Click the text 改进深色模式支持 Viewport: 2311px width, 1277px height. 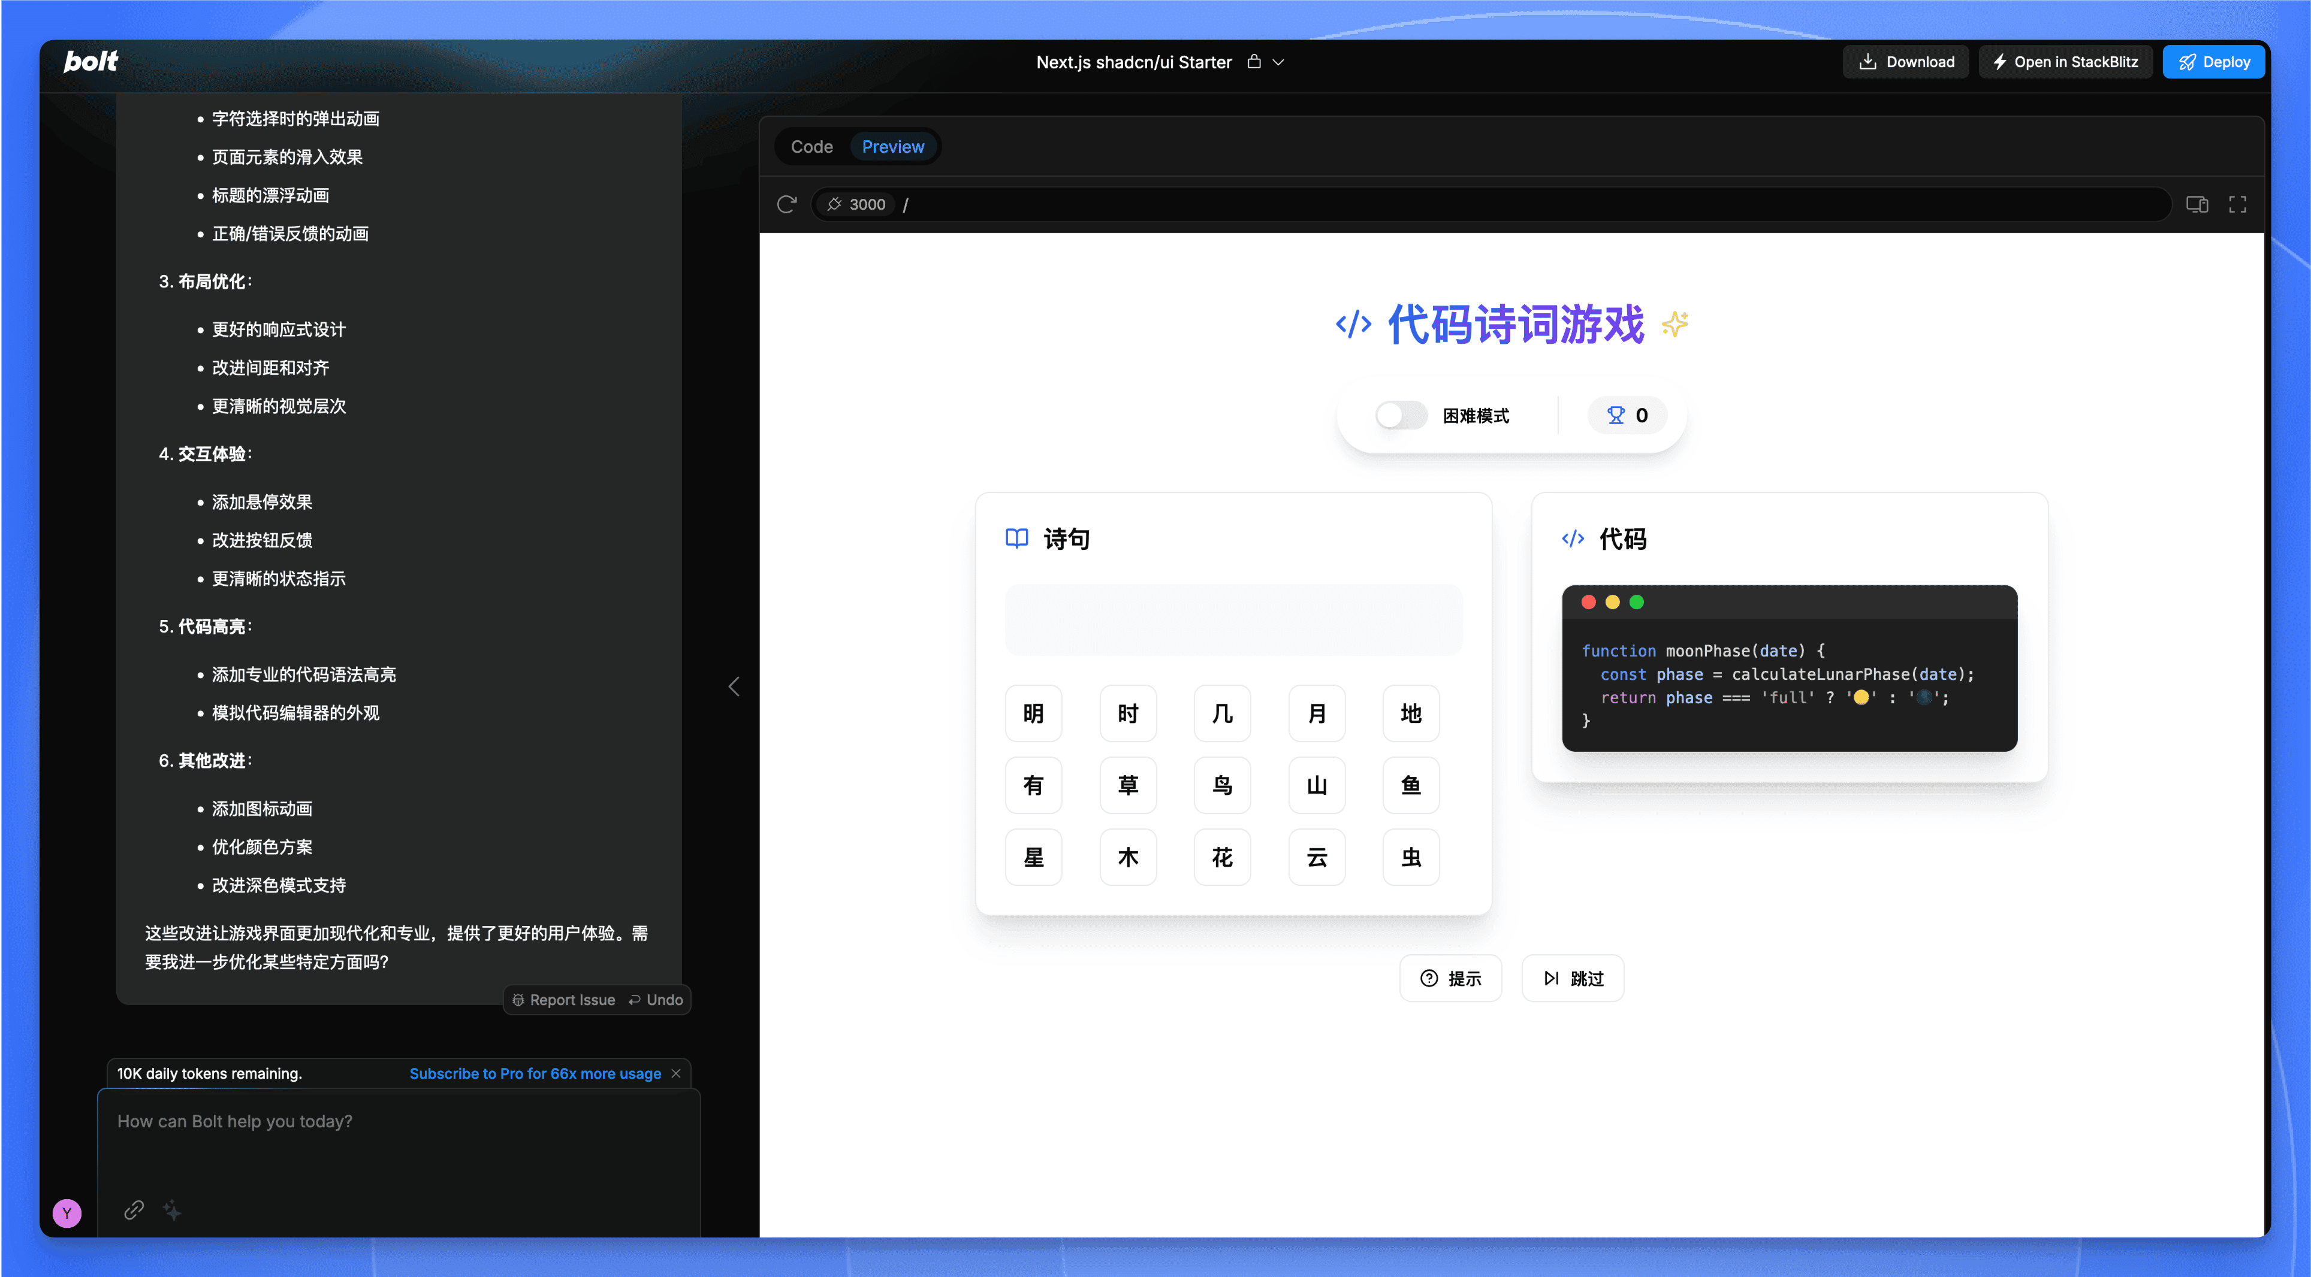pyautogui.click(x=279, y=885)
